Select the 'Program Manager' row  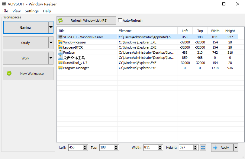[x=147, y=68]
